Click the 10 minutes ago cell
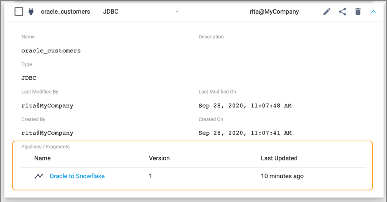The height and width of the screenshot is (202, 387). [282, 176]
